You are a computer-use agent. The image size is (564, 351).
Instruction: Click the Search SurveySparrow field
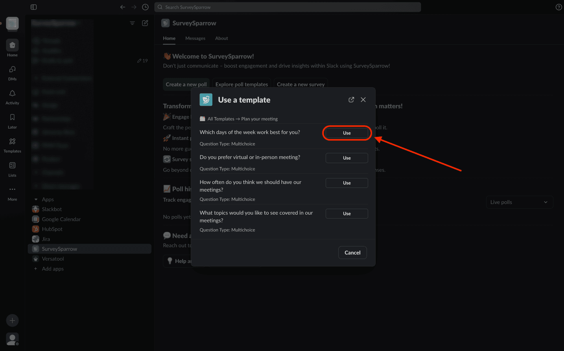[288, 7]
